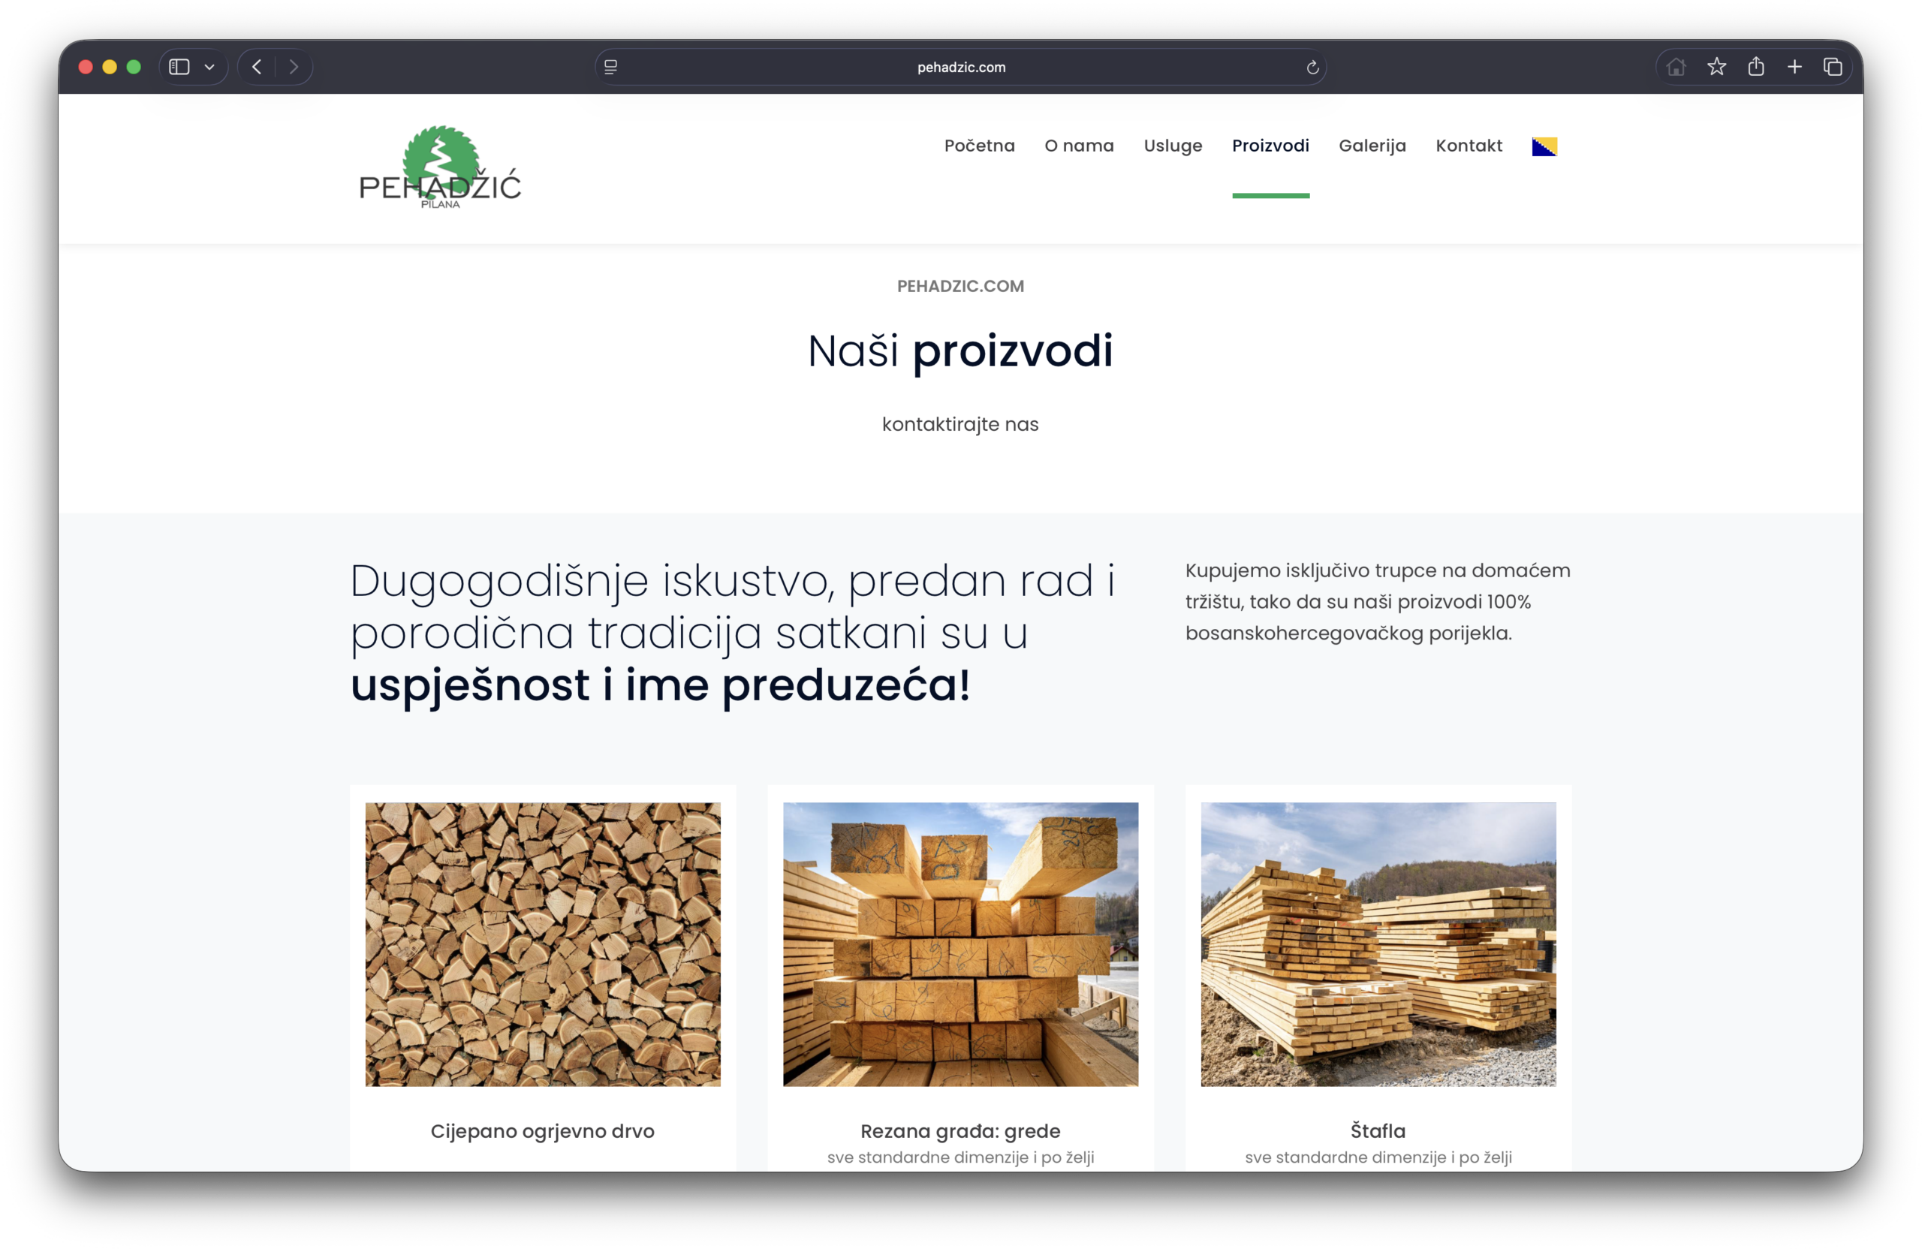Image resolution: width=1922 pixels, height=1249 pixels.
Task: Bookmark page with the star icon
Action: pyautogui.click(x=1716, y=67)
